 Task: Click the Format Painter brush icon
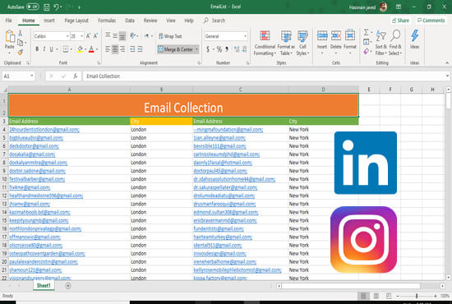(x=21, y=52)
